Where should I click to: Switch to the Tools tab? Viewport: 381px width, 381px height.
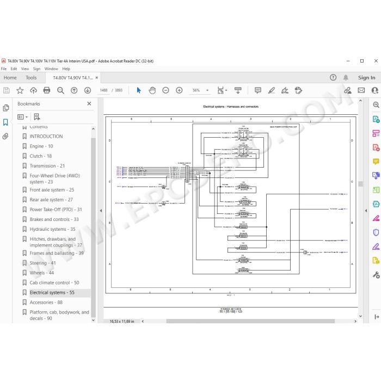coord(31,77)
